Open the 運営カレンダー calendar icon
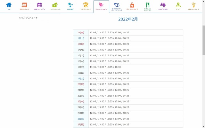 39,6
